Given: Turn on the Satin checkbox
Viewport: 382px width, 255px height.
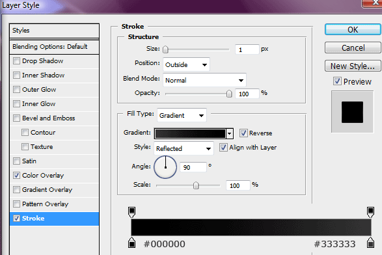Looking at the screenshot, I should [x=16, y=161].
